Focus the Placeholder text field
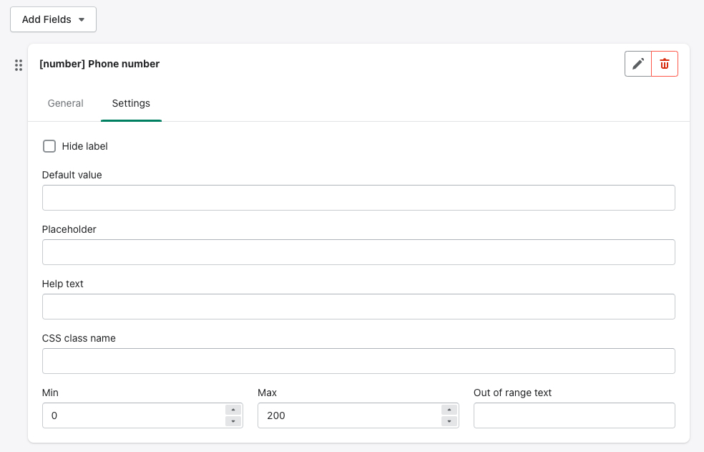Viewport: 704px width, 452px height. click(x=358, y=252)
